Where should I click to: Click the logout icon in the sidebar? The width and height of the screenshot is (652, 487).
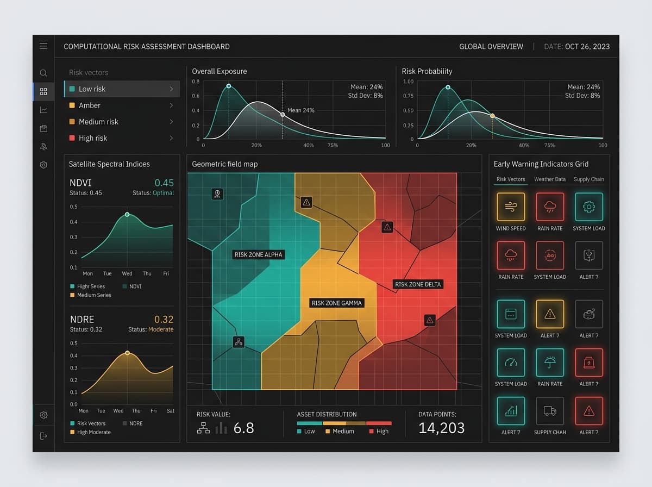[x=43, y=436]
